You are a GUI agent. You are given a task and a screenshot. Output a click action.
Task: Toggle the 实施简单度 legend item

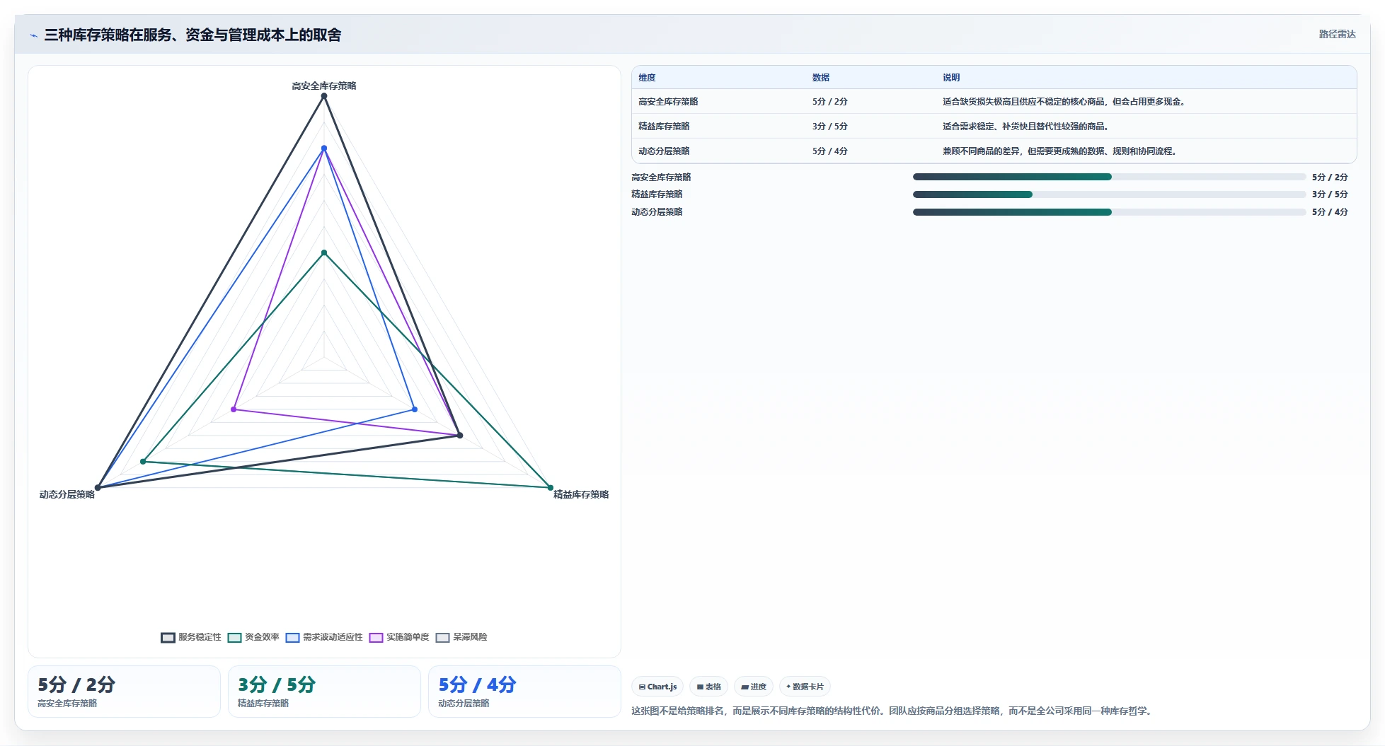click(399, 637)
